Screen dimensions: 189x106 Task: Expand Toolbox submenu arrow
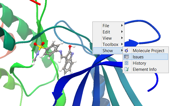click(122, 44)
